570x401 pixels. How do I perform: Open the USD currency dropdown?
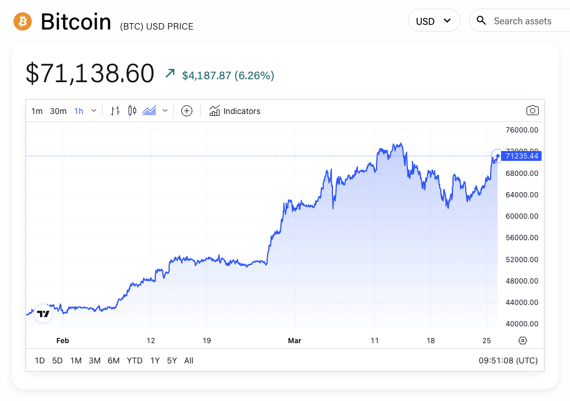point(434,20)
